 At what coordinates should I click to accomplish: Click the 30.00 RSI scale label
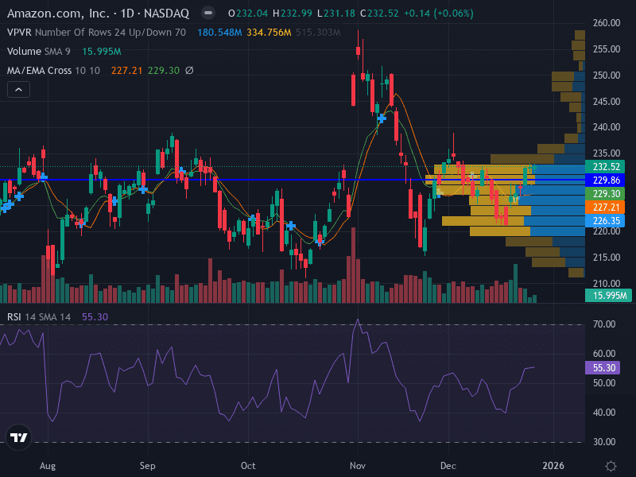click(x=604, y=442)
